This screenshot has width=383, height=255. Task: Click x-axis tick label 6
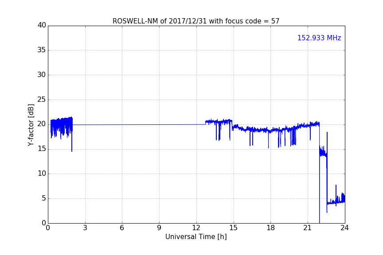pos(122,228)
